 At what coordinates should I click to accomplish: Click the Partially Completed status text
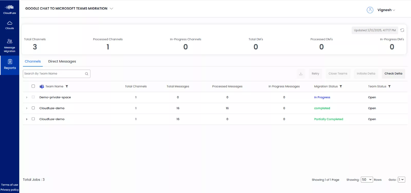pyautogui.click(x=329, y=119)
